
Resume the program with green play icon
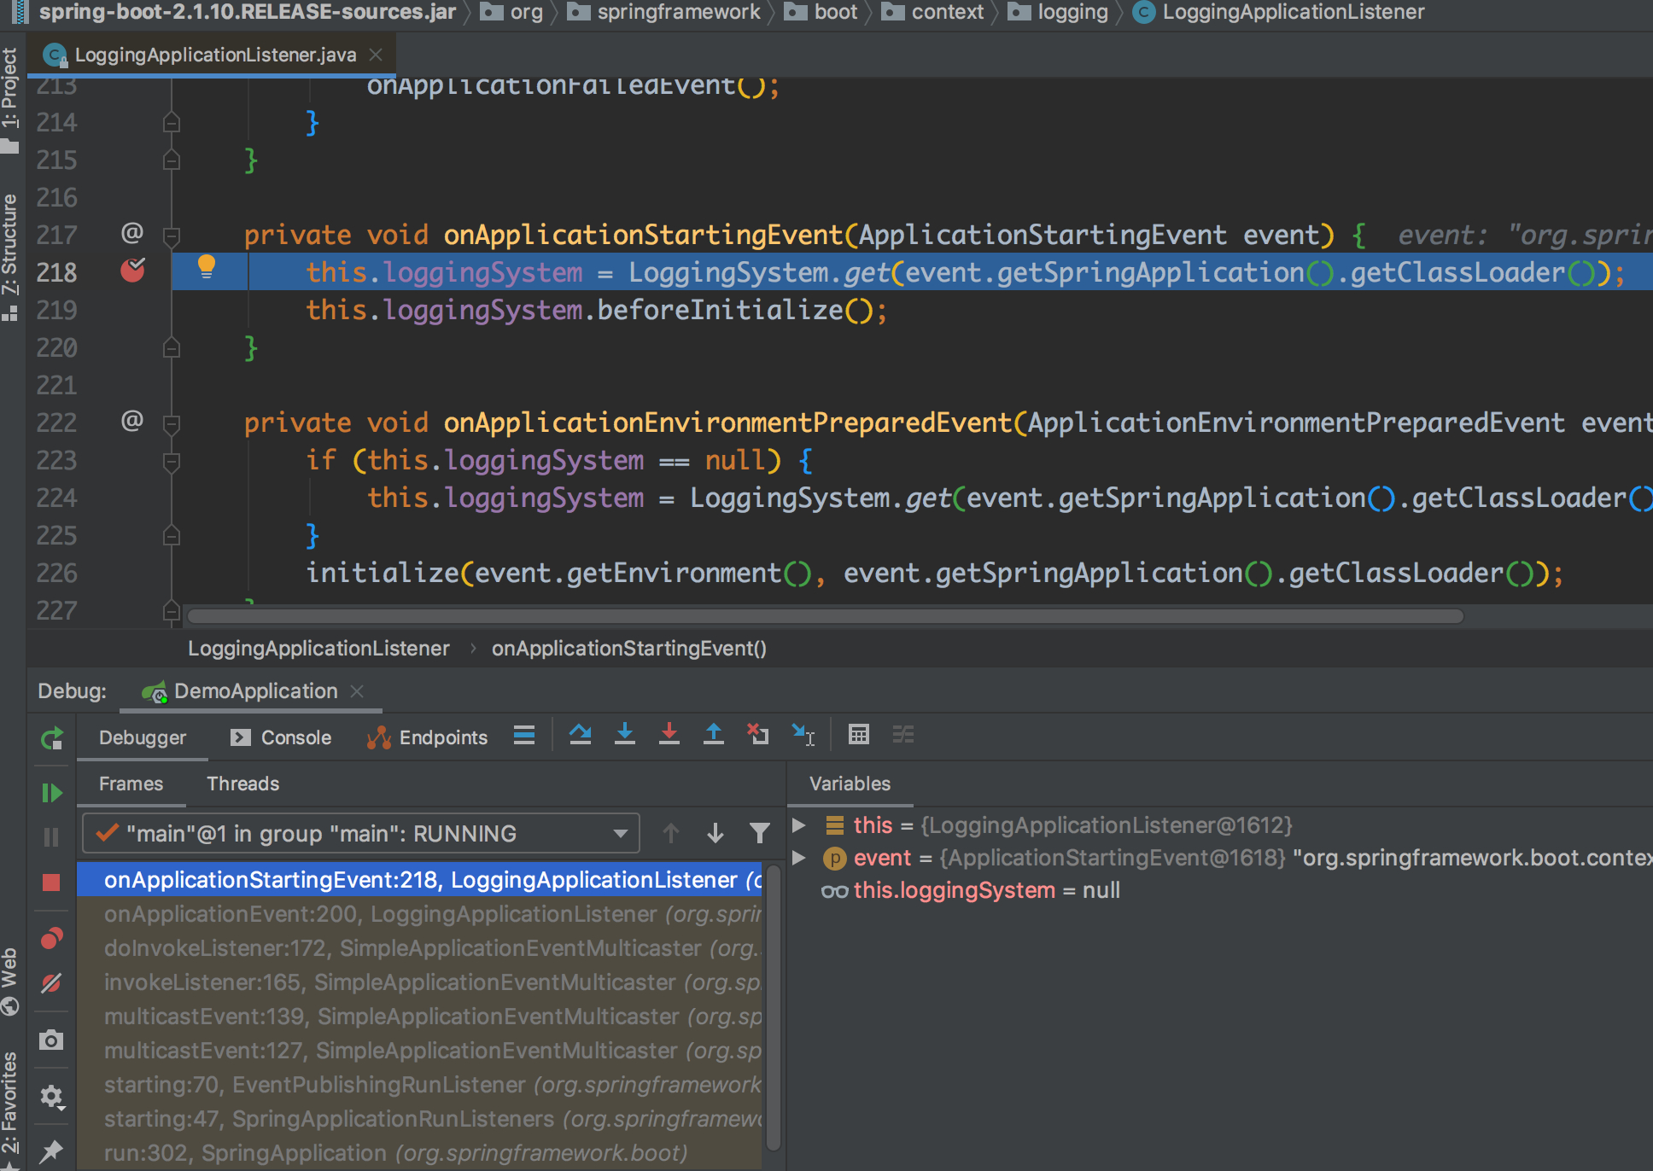(x=52, y=792)
